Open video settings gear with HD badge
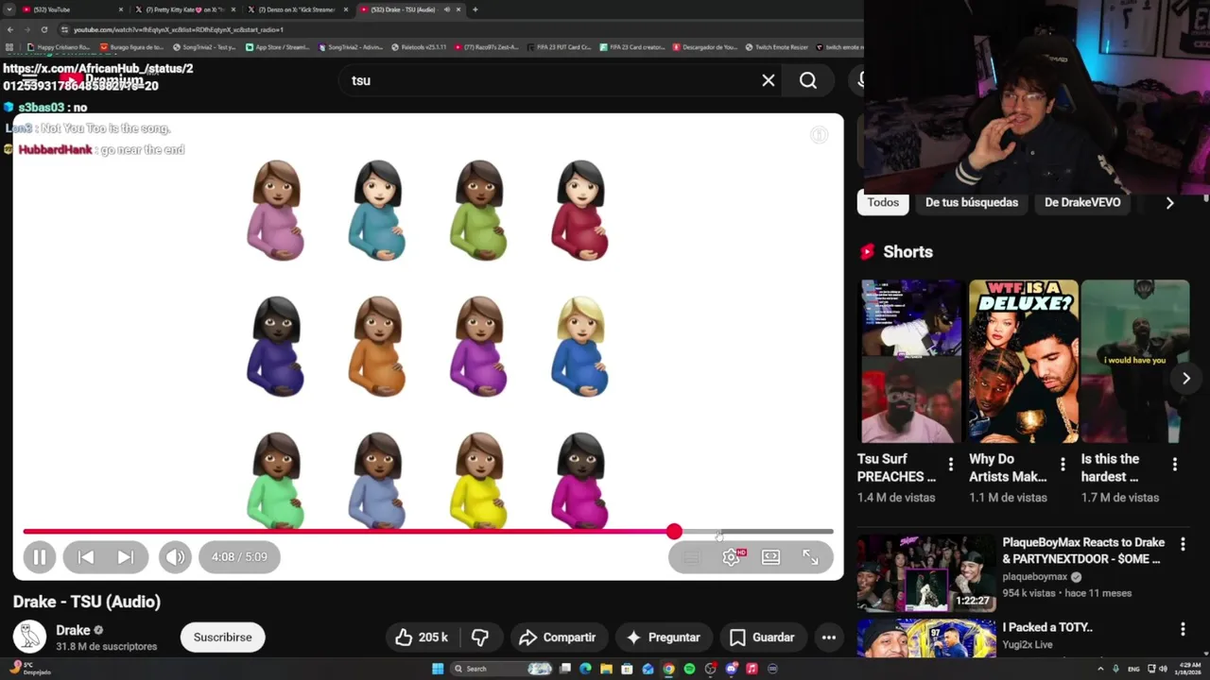The height and width of the screenshot is (680, 1210). point(732,557)
